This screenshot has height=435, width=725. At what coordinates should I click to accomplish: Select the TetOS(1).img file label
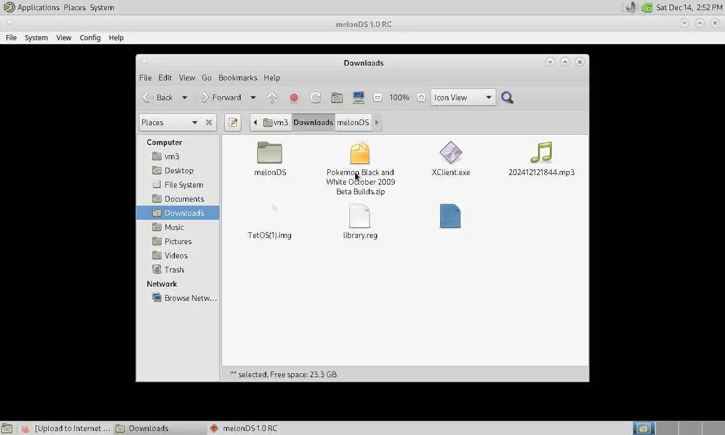coord(270,235)
